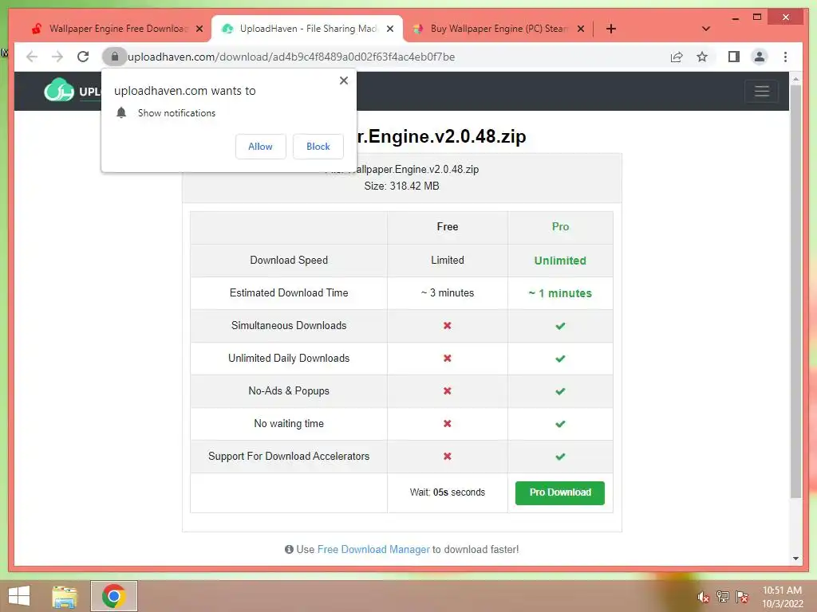Click the Unlimited download speed text
This screenshot has width=817, height=612.
(560, 261)
